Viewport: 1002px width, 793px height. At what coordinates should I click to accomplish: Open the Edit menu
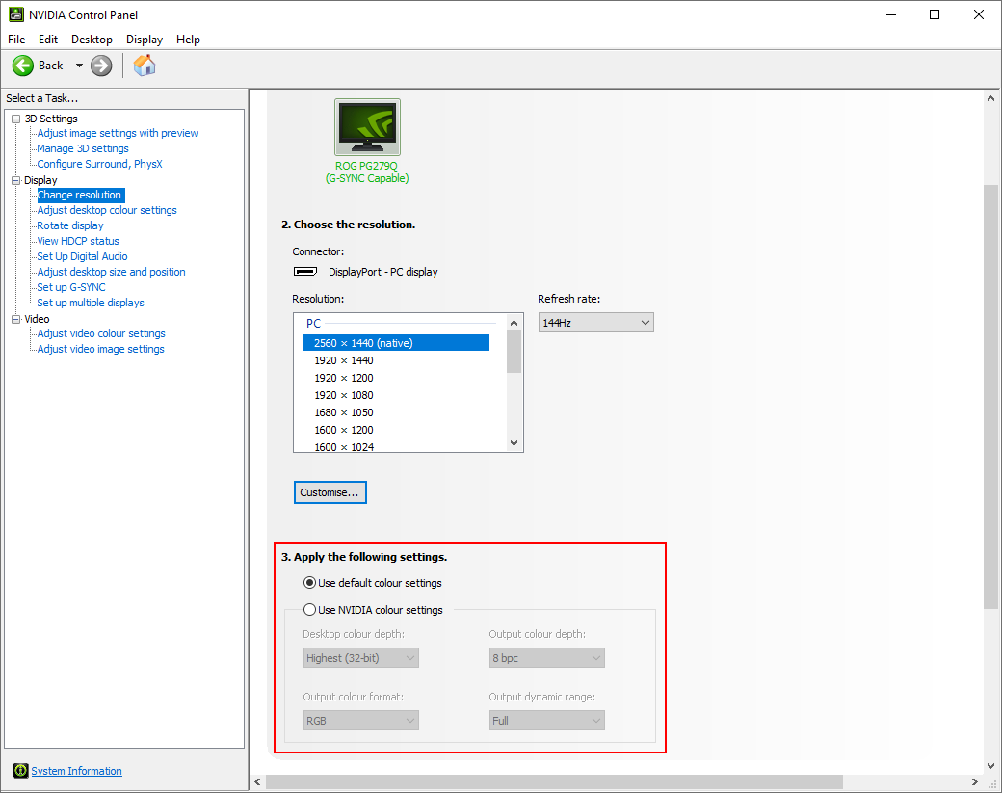pos(48,39)
